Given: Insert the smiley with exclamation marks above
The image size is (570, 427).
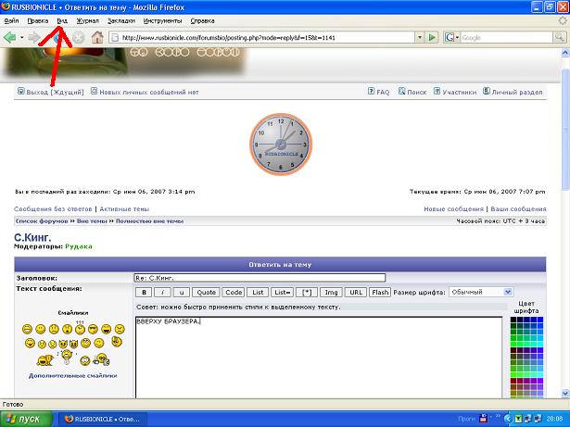Looking at the screenshot, I should 80,328.
